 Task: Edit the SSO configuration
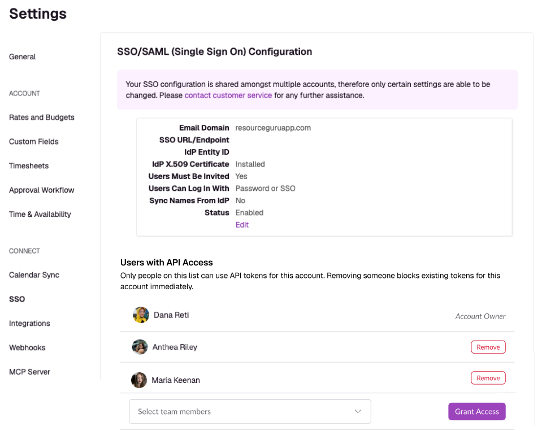[242, 225]
